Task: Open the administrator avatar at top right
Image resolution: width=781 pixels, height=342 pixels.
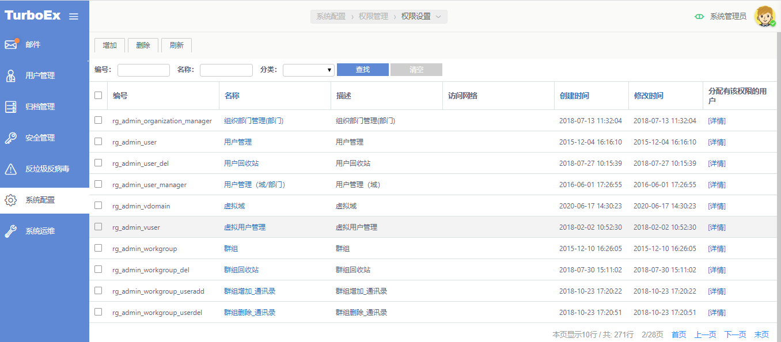Action: pos(765,17)
